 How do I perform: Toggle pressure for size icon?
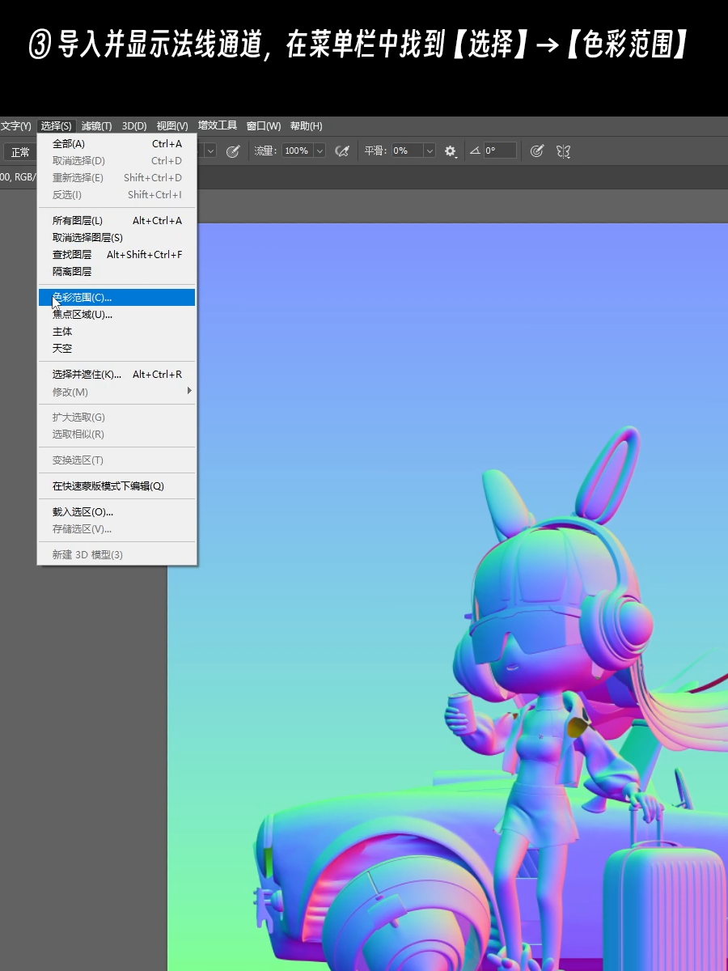(x=536, y=151)
